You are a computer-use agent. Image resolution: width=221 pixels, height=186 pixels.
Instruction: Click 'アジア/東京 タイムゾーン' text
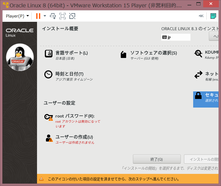click(x=74, y=80)
